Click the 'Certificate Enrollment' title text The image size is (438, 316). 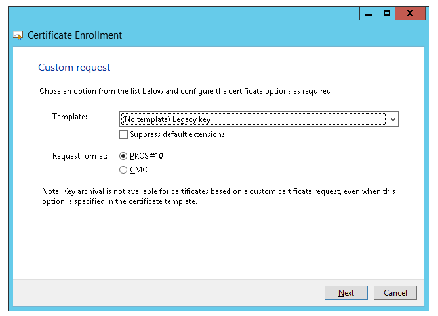75,35
